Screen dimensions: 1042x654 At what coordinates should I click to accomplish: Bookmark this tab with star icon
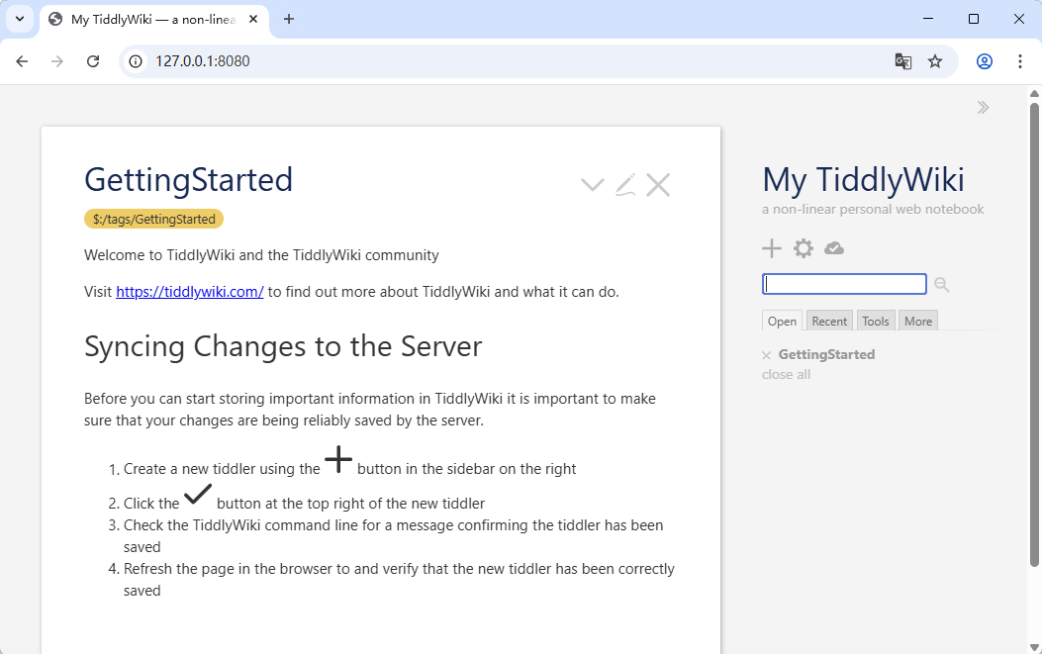(935, 61)
